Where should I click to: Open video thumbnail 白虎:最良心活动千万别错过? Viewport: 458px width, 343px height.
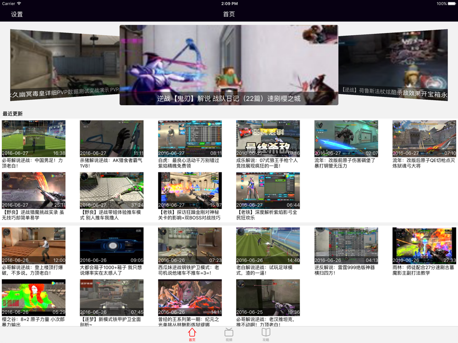coord(190,139)
